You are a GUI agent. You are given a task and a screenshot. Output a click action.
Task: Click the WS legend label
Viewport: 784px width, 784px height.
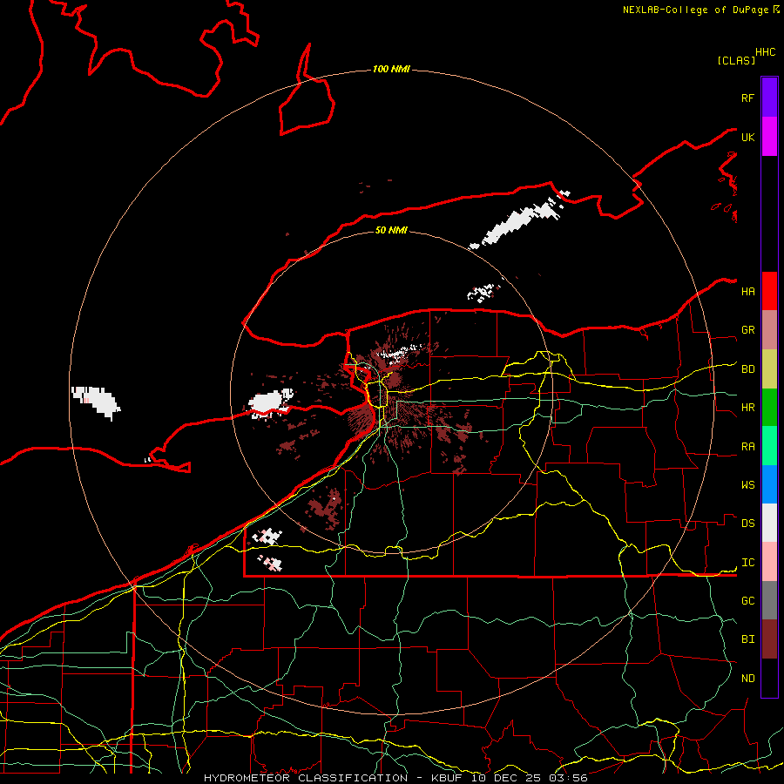point(747,485)
